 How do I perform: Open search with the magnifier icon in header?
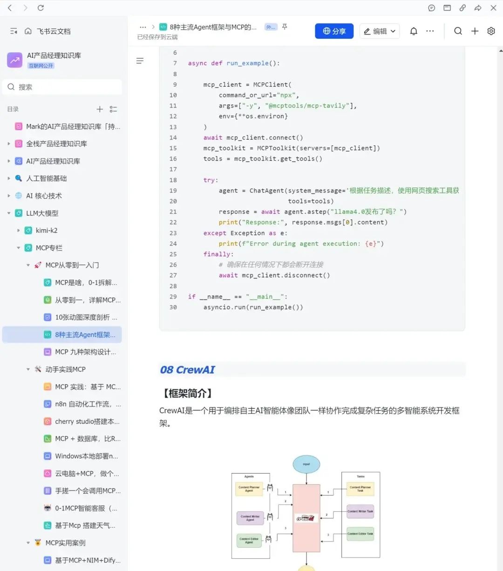[458, 31]
